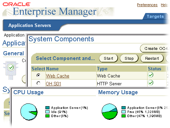This screenshot has height=128, width=170.
Task: Open the OH S01 component link
Action: pos(53,84)
